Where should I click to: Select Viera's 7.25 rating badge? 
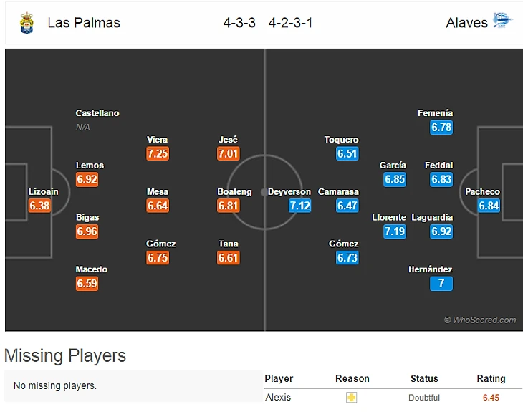pos(157,153)
